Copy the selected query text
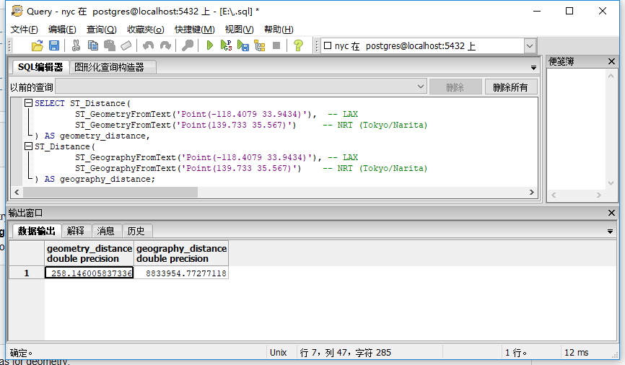The width and height of the screenshot is (625, 365). coord(93,46)
